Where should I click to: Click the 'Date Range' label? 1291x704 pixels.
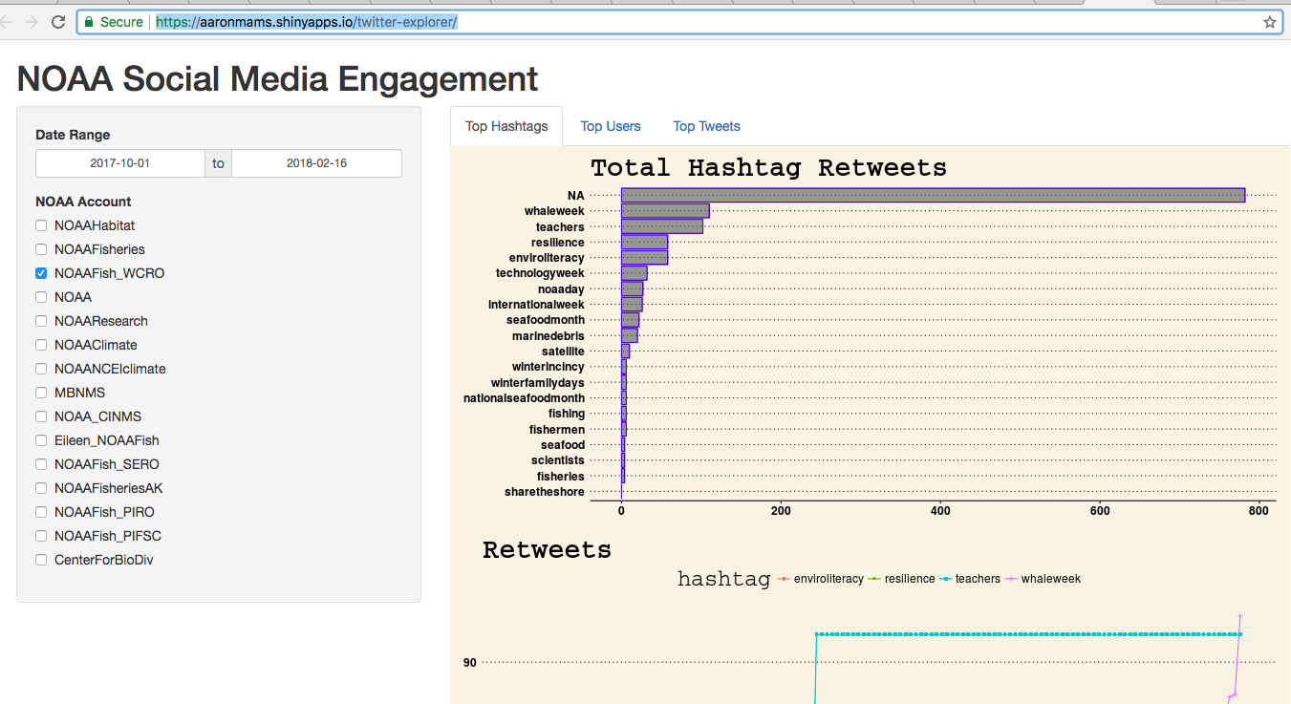point(73,135)
